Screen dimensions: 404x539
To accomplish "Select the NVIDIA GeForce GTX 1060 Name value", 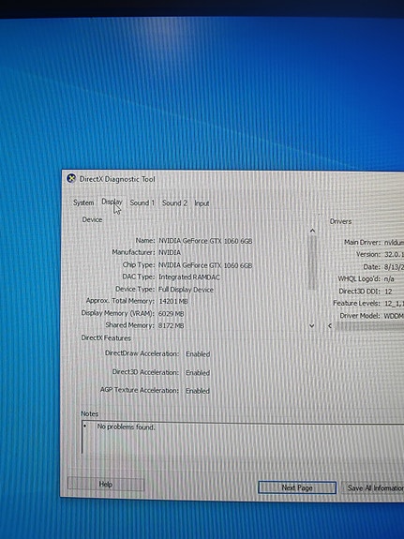I will pyautogui.click(x=205, y=241).
